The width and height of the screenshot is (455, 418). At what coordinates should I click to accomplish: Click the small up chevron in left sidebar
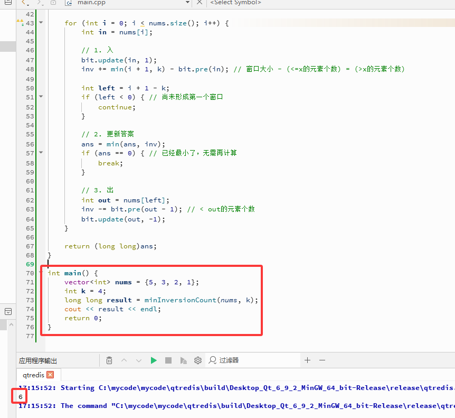(x=11, y=324)
